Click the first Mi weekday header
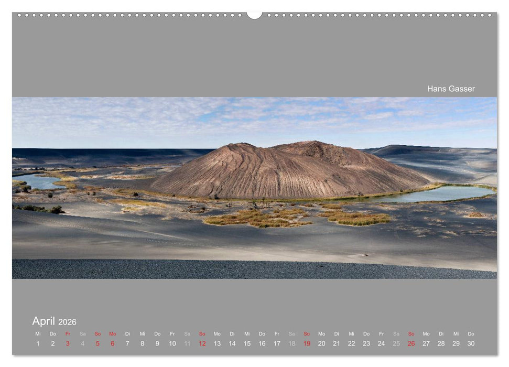509x367 pixels. tap(37, 333)
